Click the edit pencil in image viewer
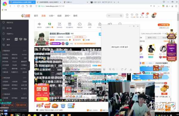This screenshot has height=116, width=179. (x=126, y=69)
